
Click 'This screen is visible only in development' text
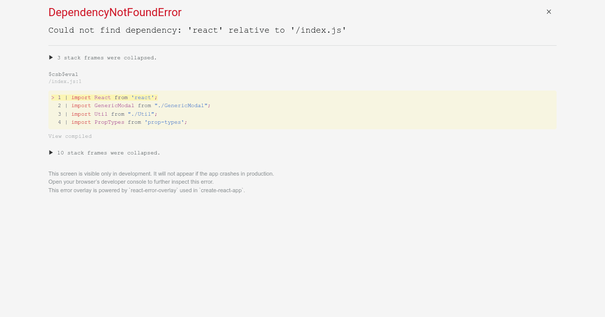coord(161,174)
